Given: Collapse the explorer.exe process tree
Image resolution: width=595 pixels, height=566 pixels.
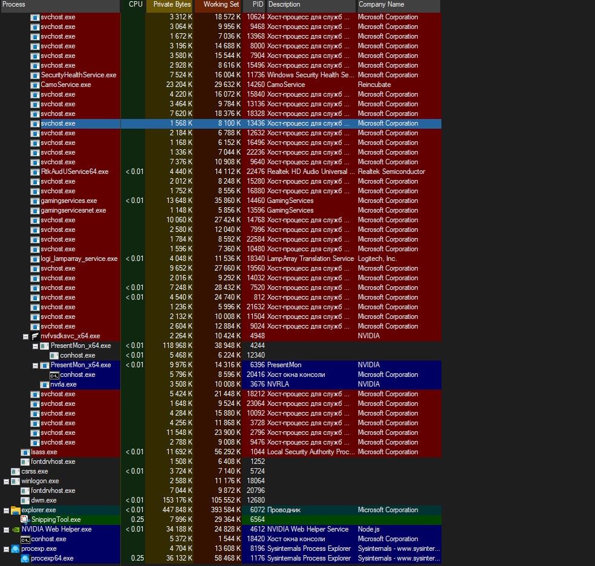Looking at the screenshot, I should coord(7,510).
